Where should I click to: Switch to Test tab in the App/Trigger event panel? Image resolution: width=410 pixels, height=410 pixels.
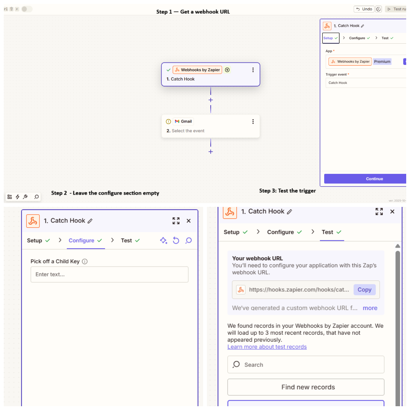[387, 38]
